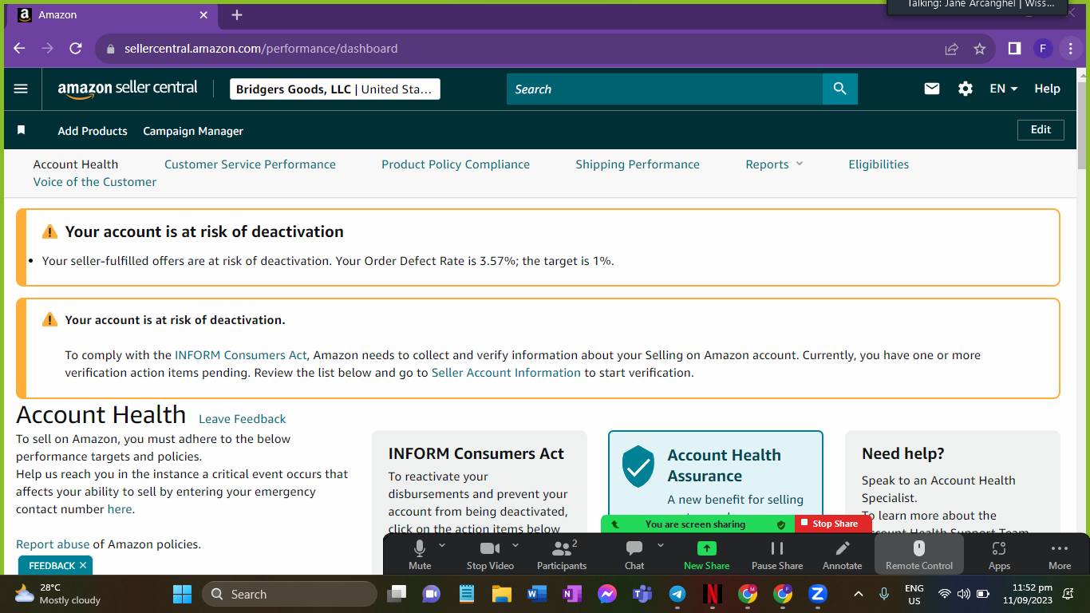Screen dimensions: 1090x613
Task: Open the Report abuse link
Action: pyautogui.click(x=53, y=544)
